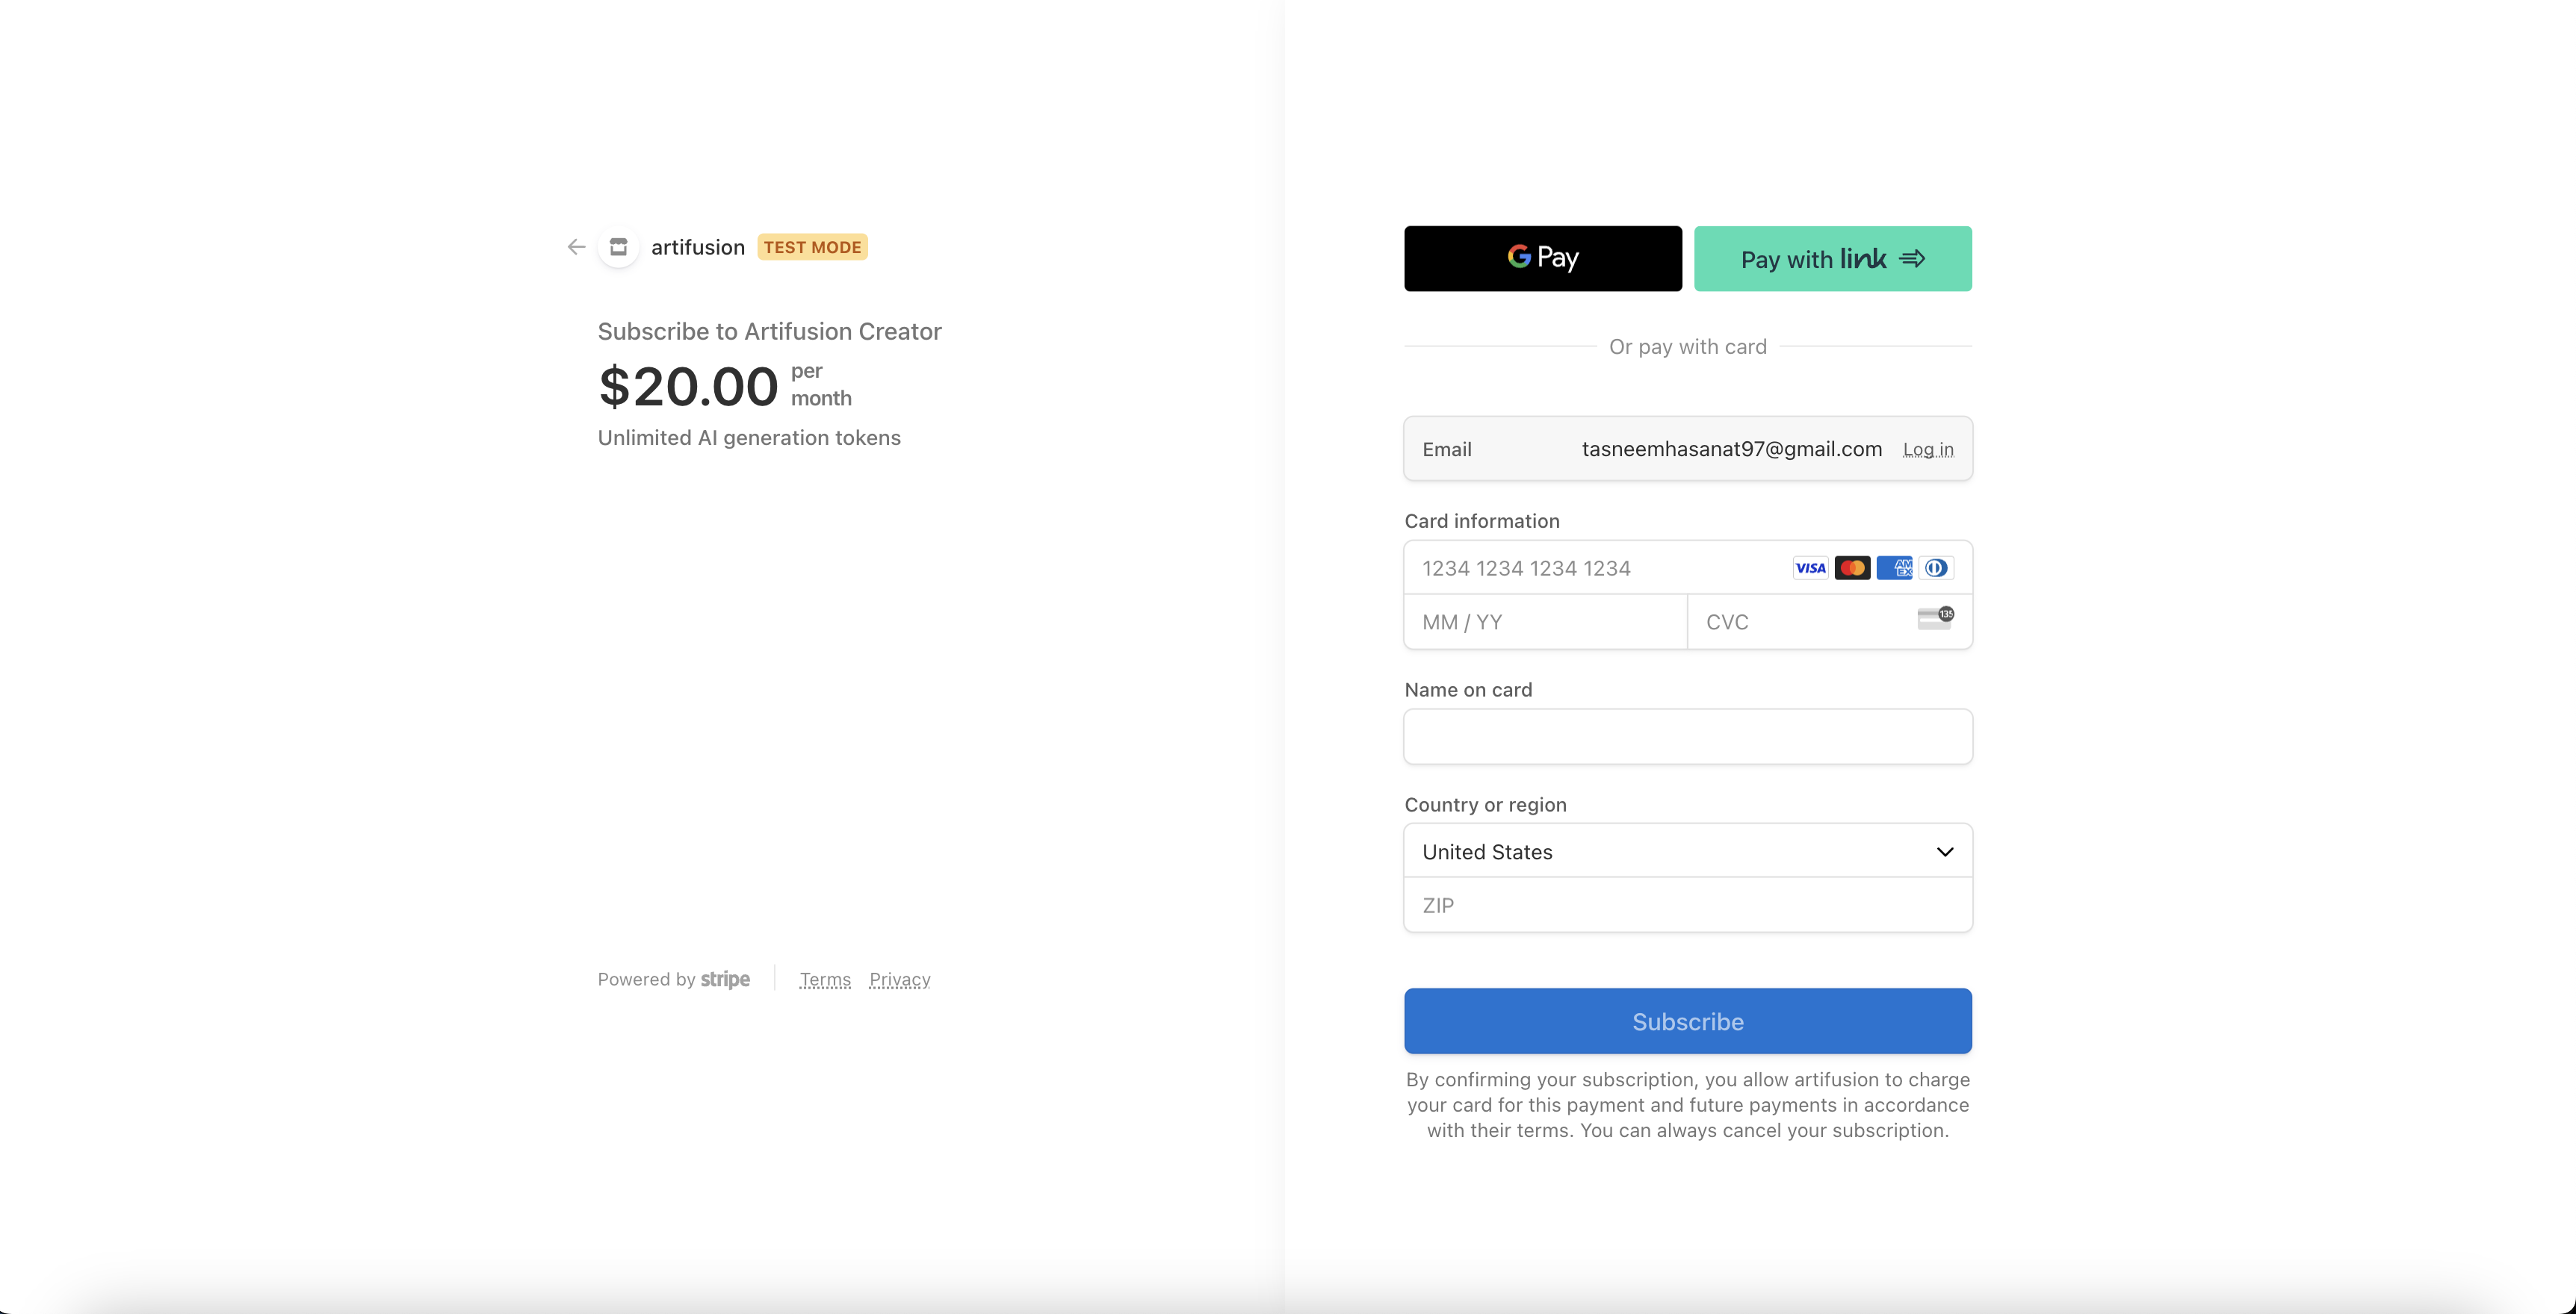Focus the MM / YY expiry field

[1545, 621]
